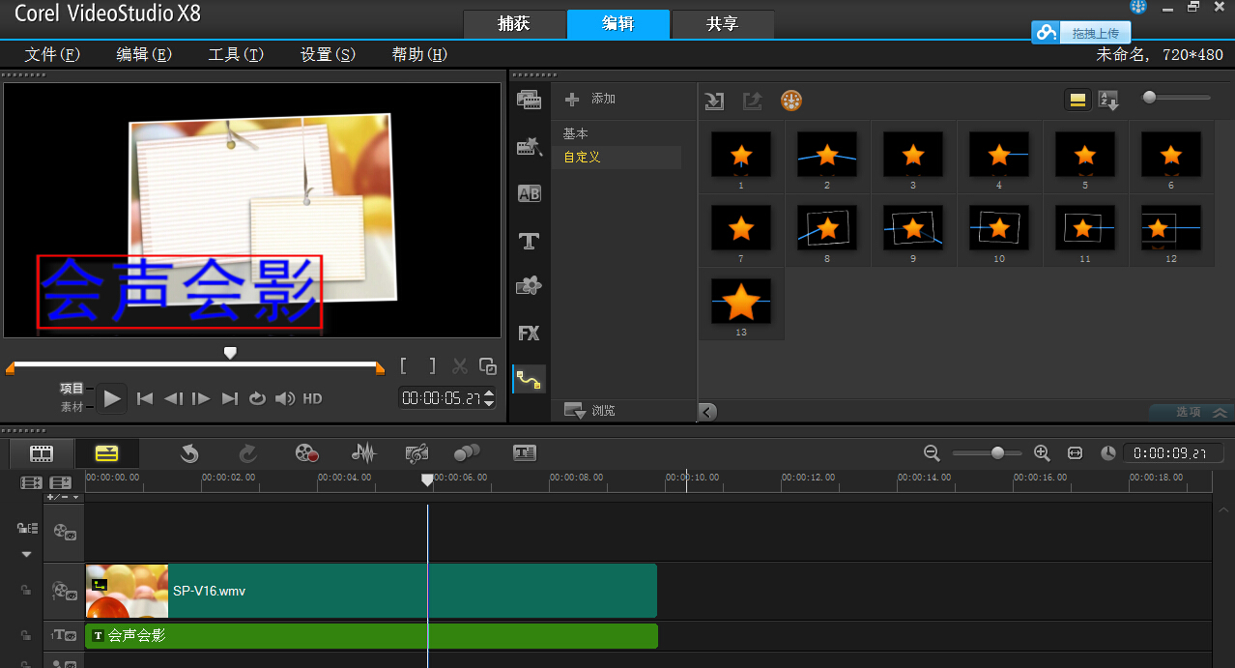Open the Auto Music icon
This screenshot has width=1235, height=668.
click(x=416, y=452)
